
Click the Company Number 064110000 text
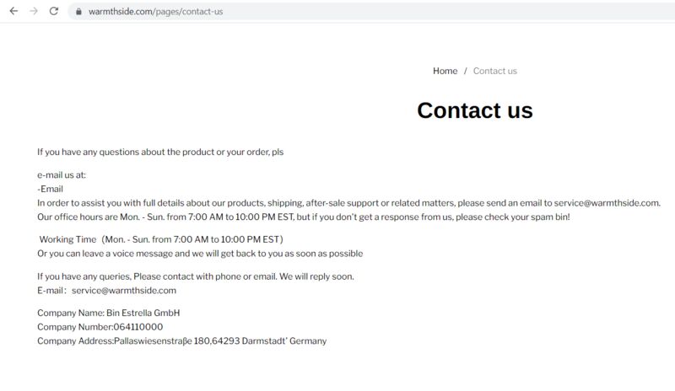100,327
